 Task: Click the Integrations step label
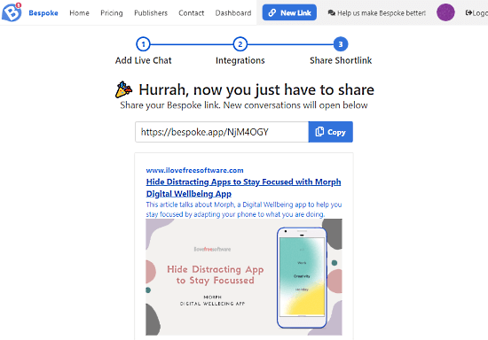coord(240,60)
